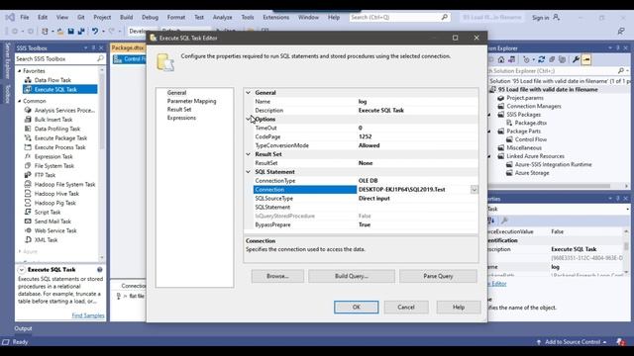Click the Send Mail Task icon
Viewport: 634px width, 356px height.
[28, 222]
